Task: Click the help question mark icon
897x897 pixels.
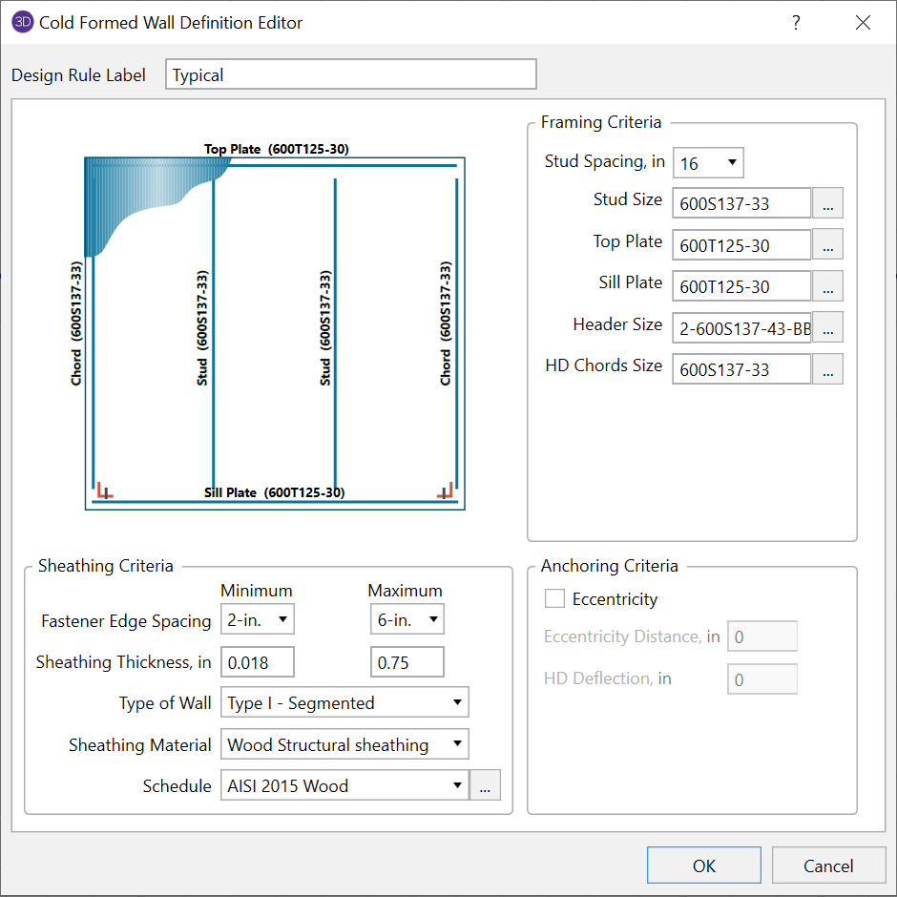Action: pos(796,23)
